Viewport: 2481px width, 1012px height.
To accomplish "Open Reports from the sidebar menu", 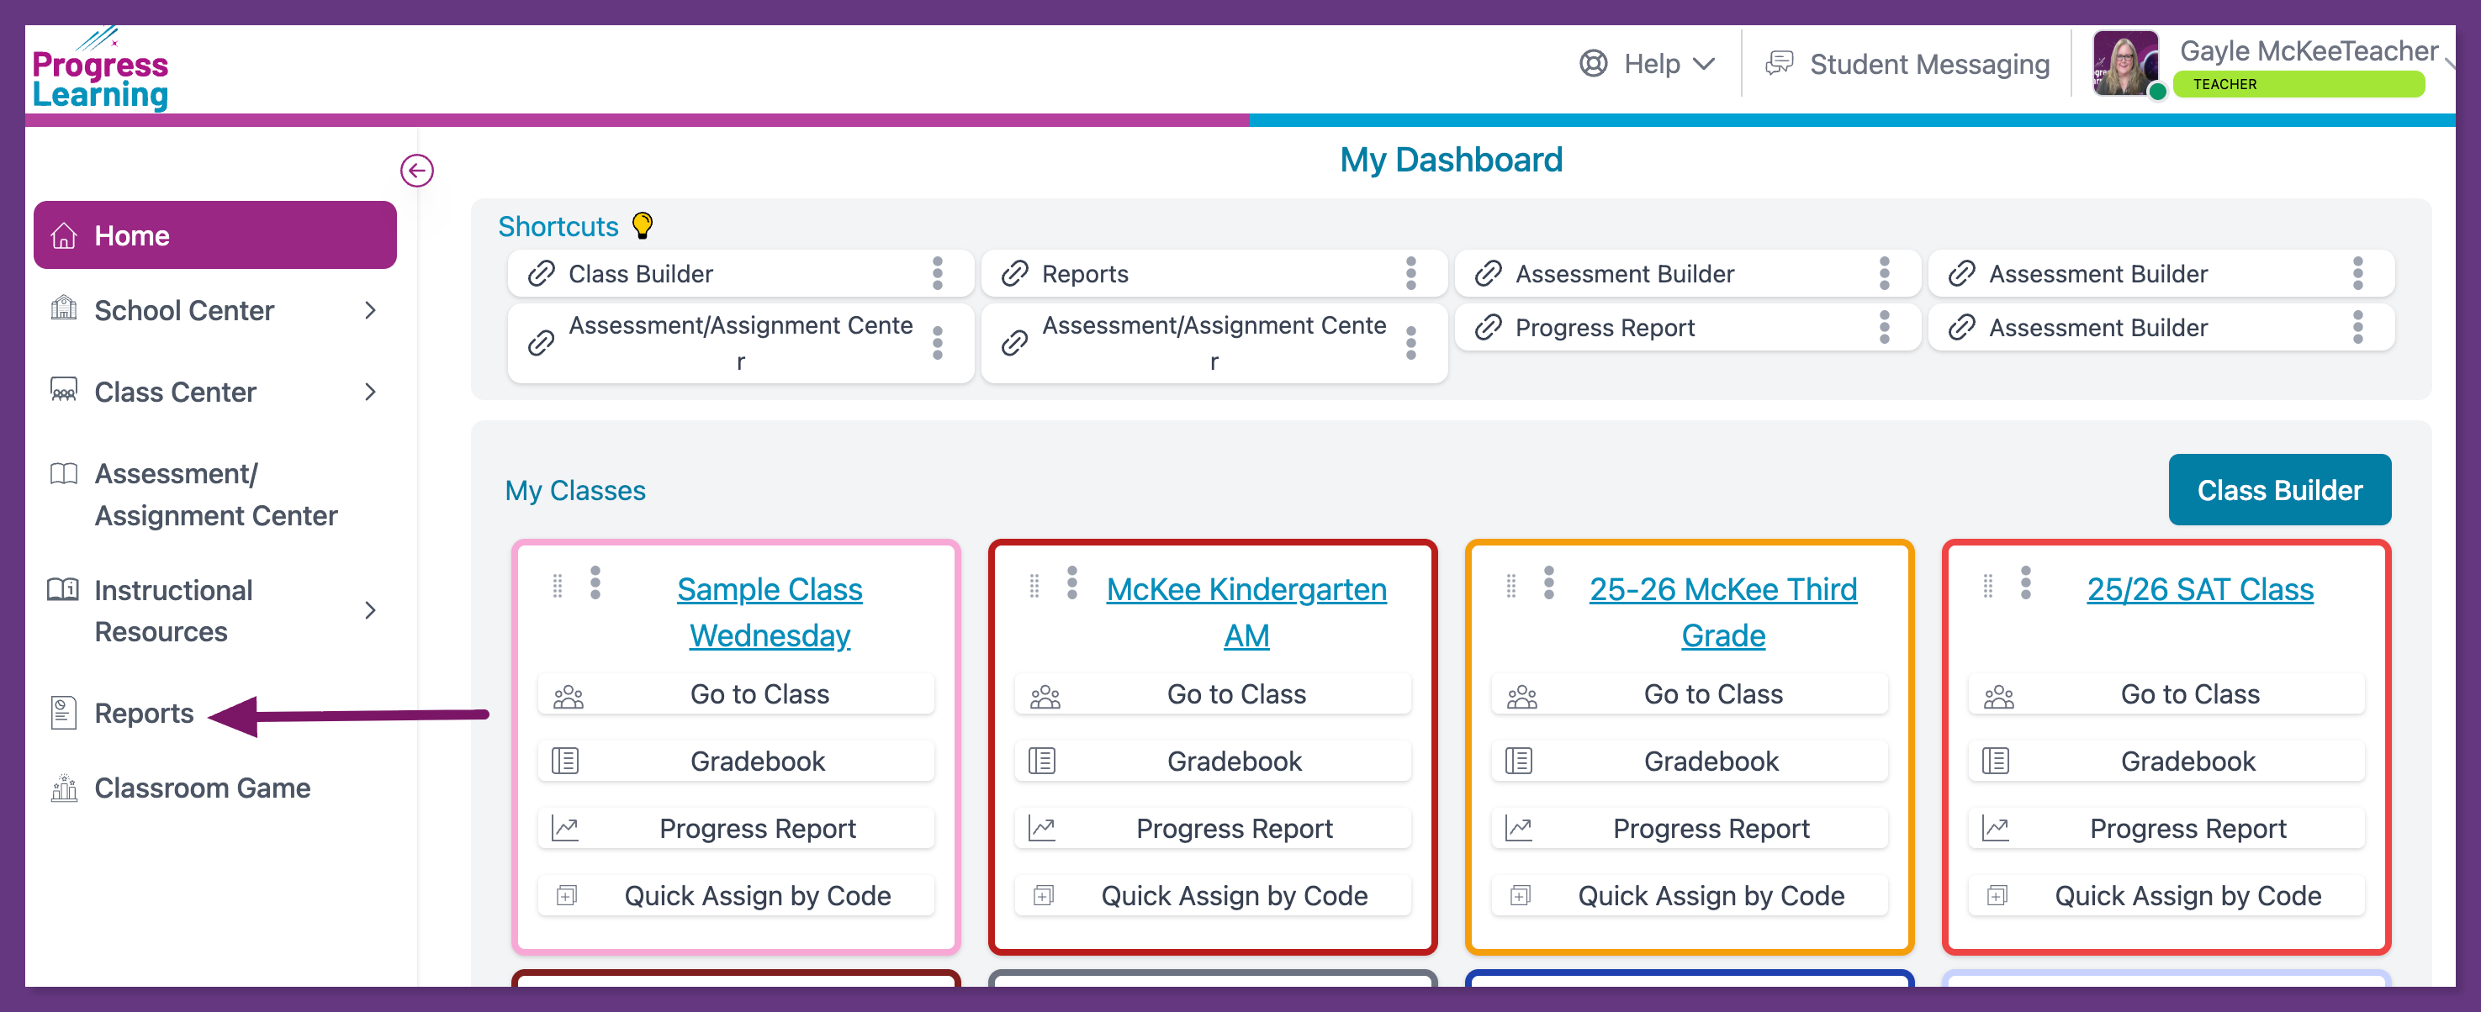I will tap(144, 714).
